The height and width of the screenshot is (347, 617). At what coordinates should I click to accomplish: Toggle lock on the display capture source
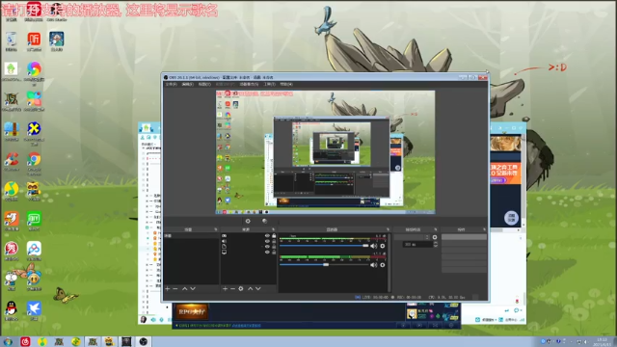[274, 253]
